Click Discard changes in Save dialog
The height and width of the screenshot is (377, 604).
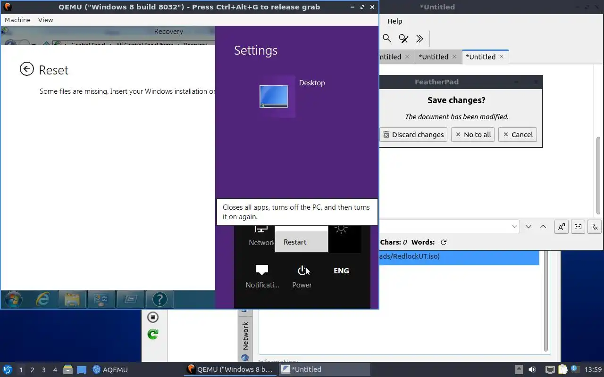[413, 134]
